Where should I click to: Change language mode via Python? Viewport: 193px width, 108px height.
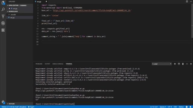(x=181, y=107)
